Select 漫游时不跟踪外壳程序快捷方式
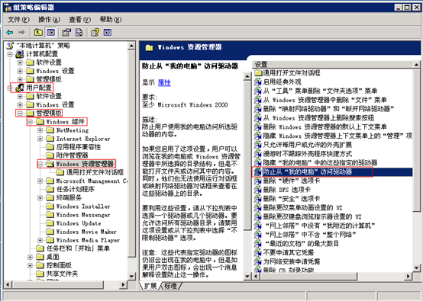 point(308,154)
